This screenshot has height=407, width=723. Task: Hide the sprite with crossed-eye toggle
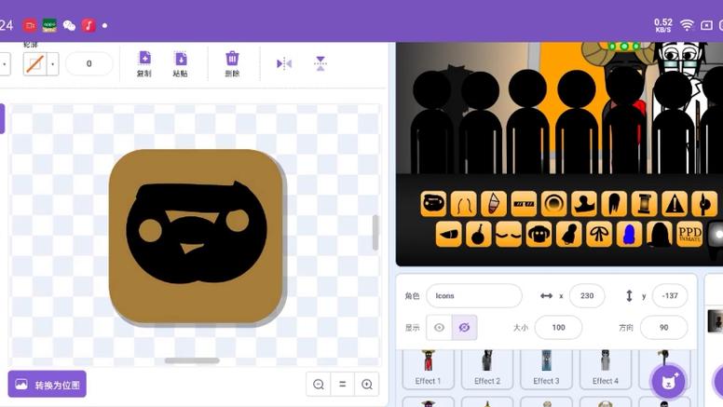(x=464, y=327)
